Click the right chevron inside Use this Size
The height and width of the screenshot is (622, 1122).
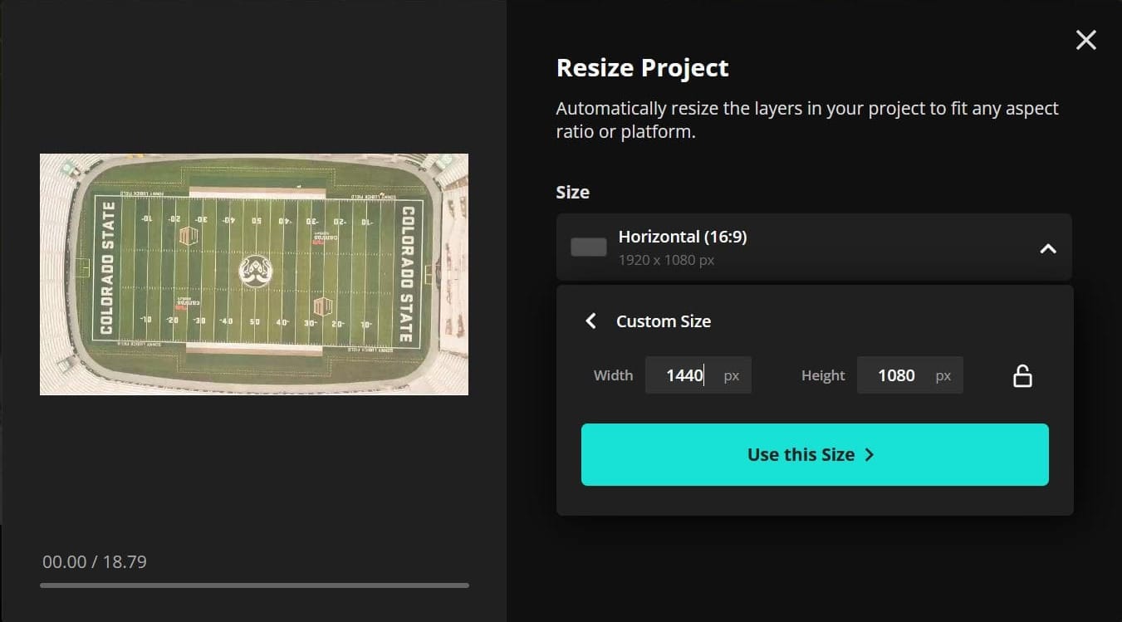pyautogui.click(x=870, y=454)
